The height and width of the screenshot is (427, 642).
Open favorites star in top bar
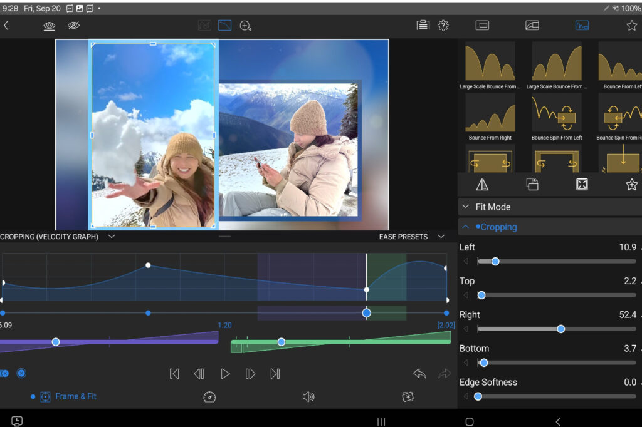tap(632, 26)
